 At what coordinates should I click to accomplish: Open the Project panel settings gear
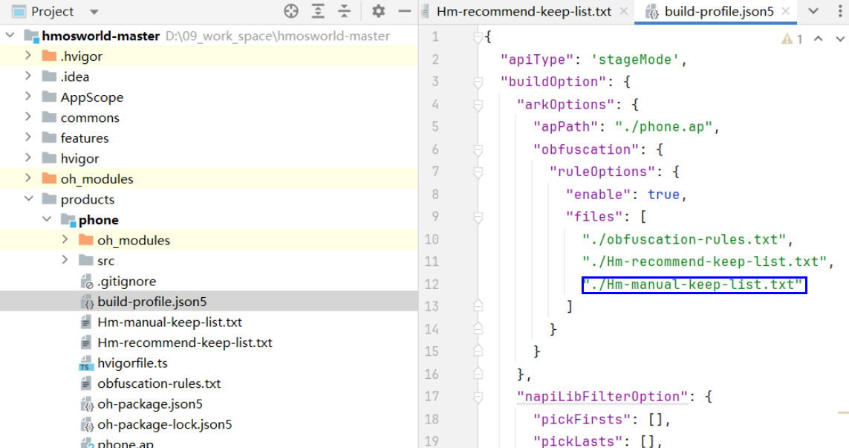tap(378, 11)
